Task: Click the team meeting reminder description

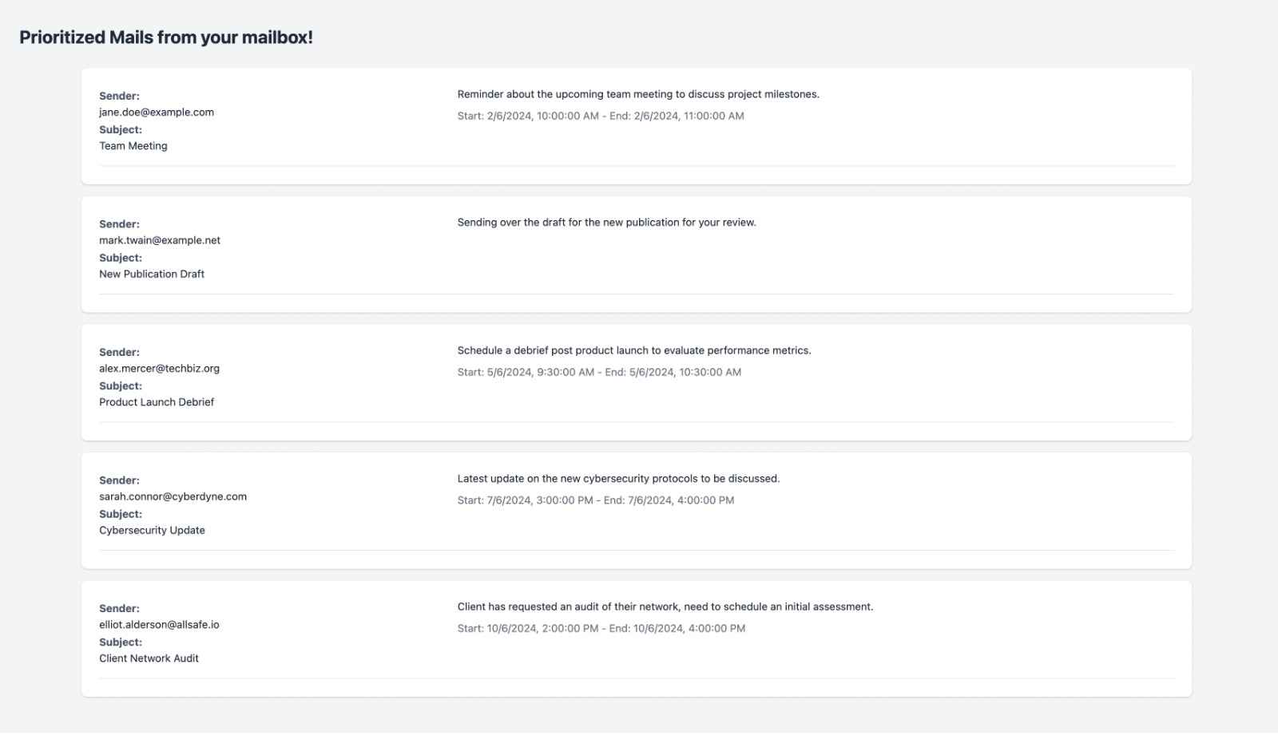Action: tap(638, 94)
